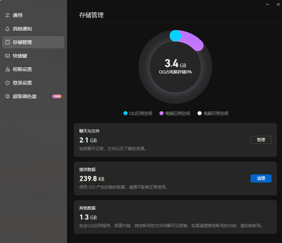Go to the 快捷键 settings page
The image size is (282, 243).
pos(33,56)
